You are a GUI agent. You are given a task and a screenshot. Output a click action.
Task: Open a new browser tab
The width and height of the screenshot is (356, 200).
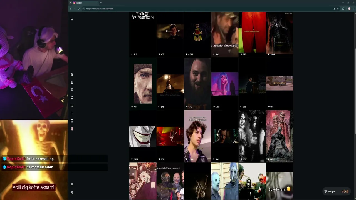point(101,3)
